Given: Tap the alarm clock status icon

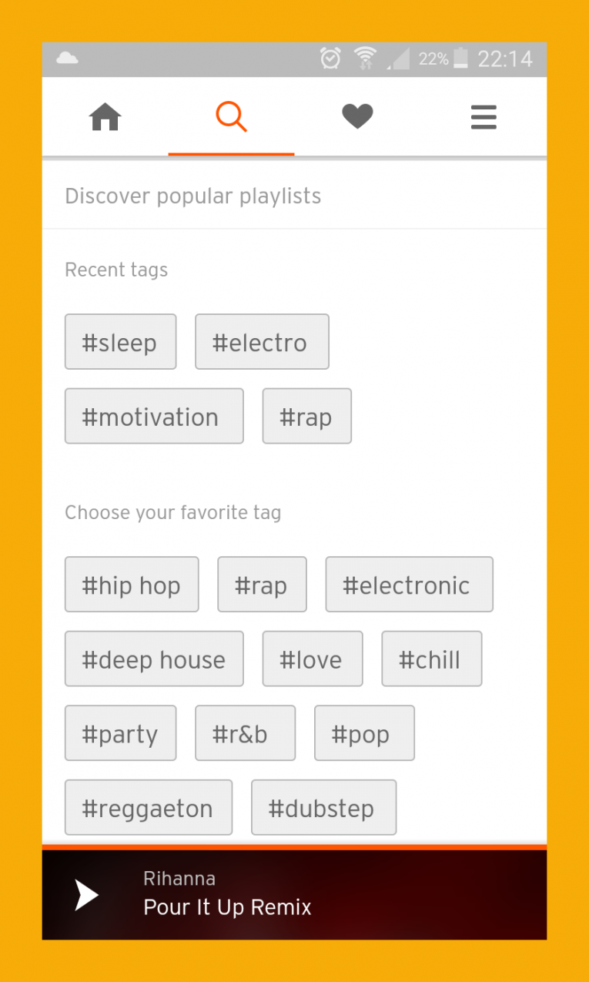Looking at the screenshot, I should (330, 59).
